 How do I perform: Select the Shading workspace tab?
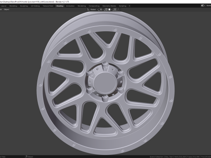60,6
